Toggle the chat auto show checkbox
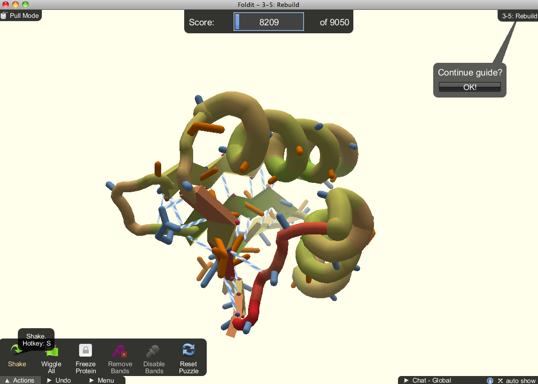Viewport: 538px width, 384px height. point(500,380)
